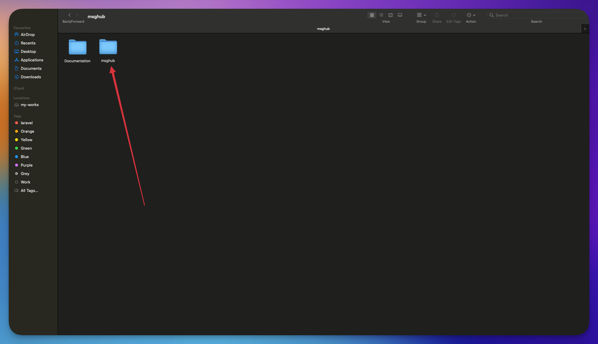This screenshot has width=598, height=344.
Task: Click the Favourites section header
Action: point(22,28)
